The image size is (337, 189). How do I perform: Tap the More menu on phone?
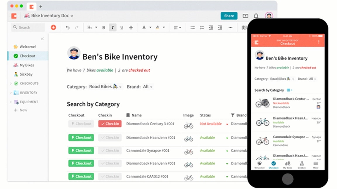pyautogui.click(x=316, y=165)
